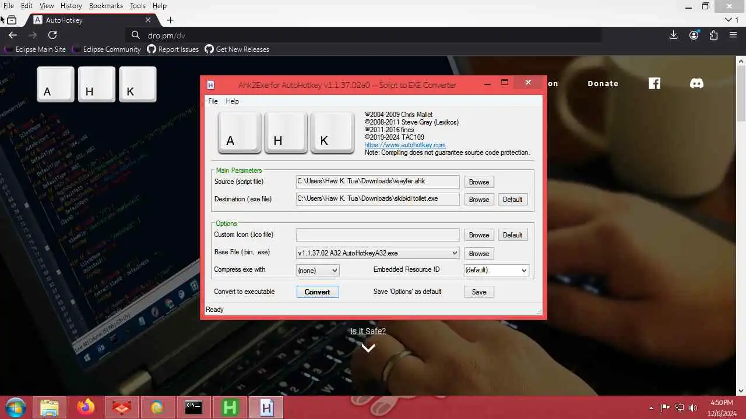Click the search icon in the address bar
Viewport: 746px width, 419px height.
[135, 35]
